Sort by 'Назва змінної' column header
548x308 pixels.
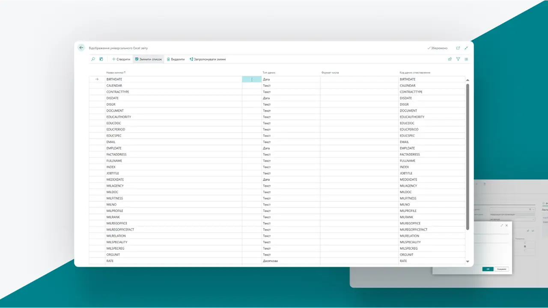[116, 73]
